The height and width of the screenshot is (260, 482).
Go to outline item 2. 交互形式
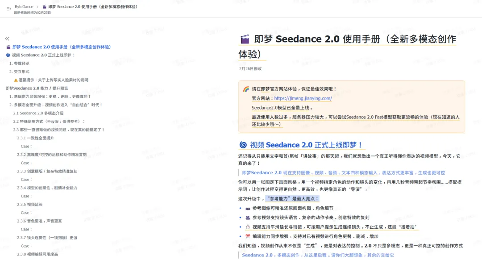pos(19,71)
